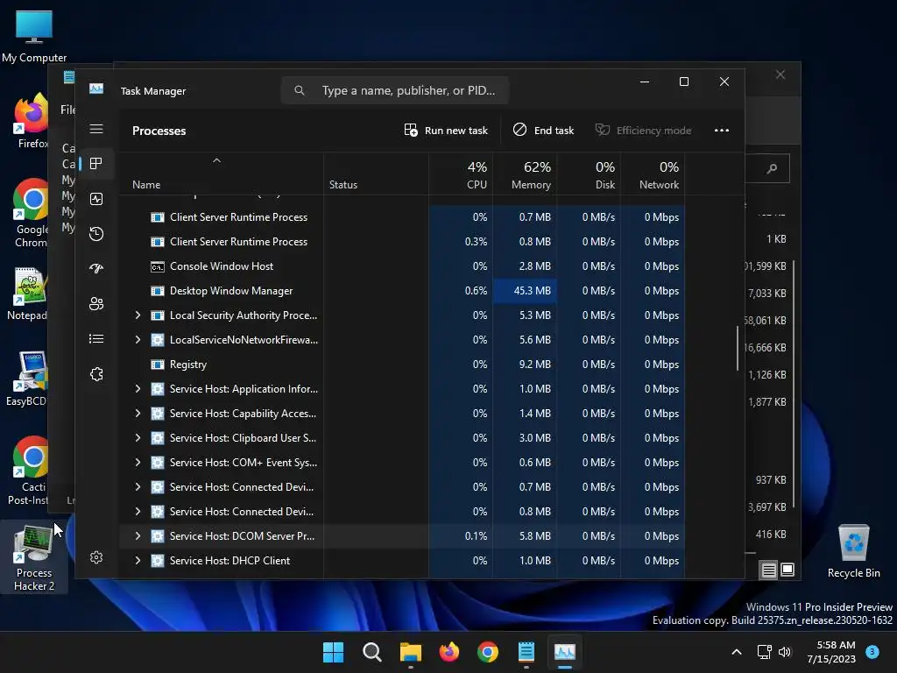Open the Recycle Bin desktop icon
This screenshot has height=673, width=897.
[x=853, y=552]
